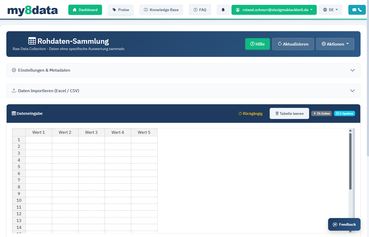
Task: Expand Daten importieren (Excel / CSV) section
Action: pyautogui.click(x=183, y=91)
